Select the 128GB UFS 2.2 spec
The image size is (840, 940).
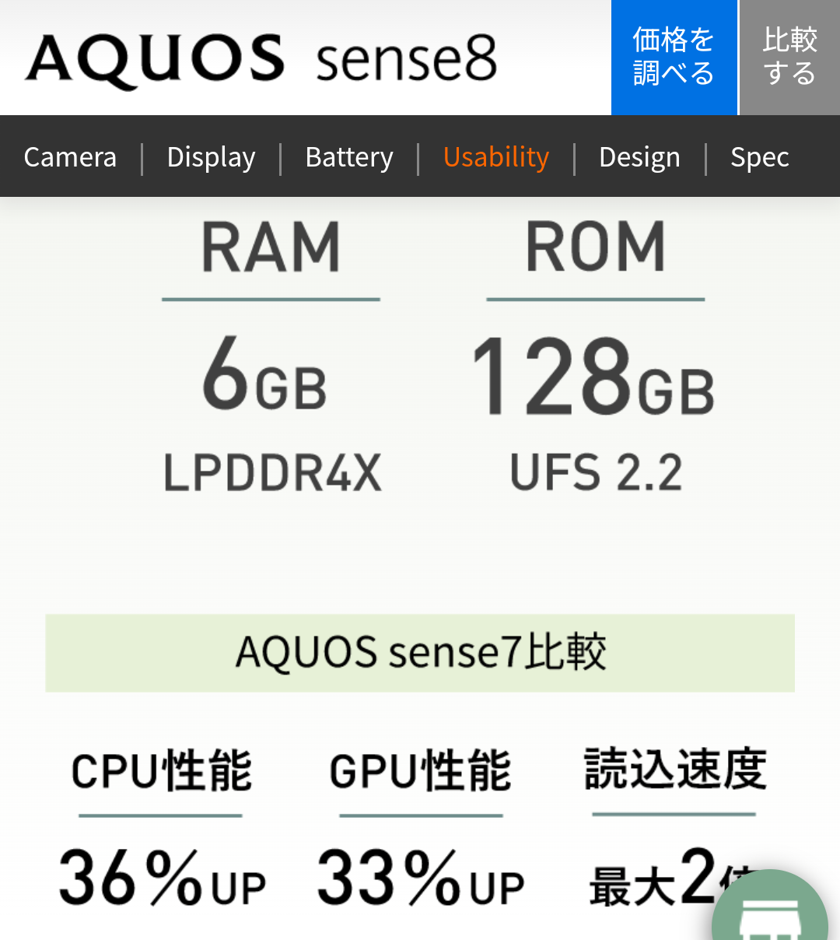(x=596, y=412)
